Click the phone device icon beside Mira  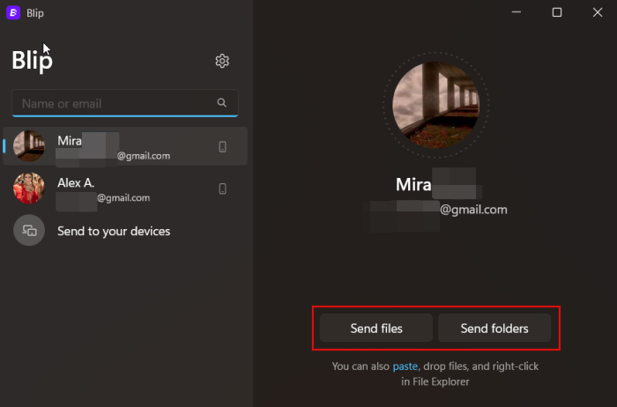[222, 146]
